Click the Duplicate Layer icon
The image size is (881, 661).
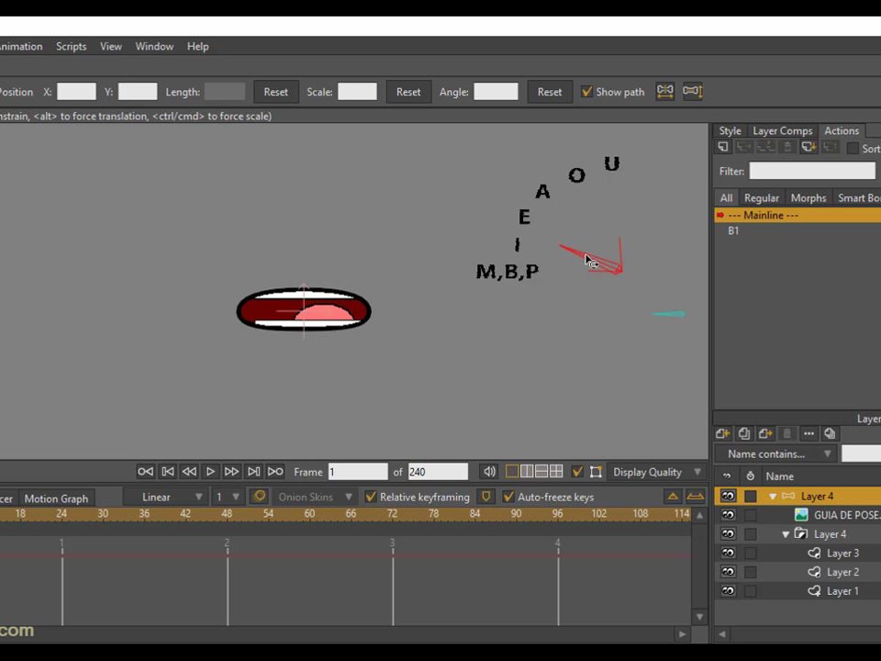[x=744, y=433]
